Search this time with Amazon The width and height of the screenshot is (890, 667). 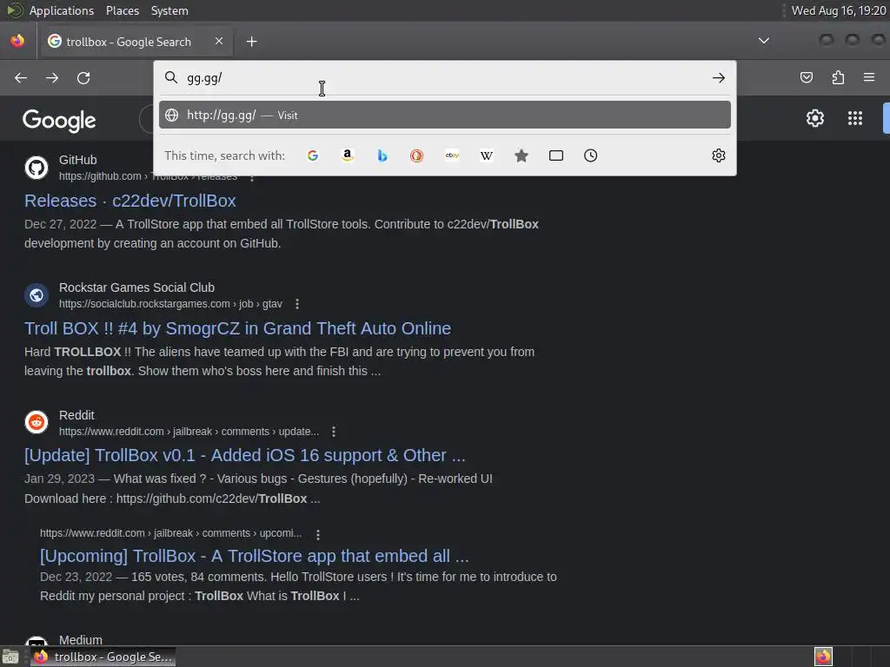(x=348, y=155)
